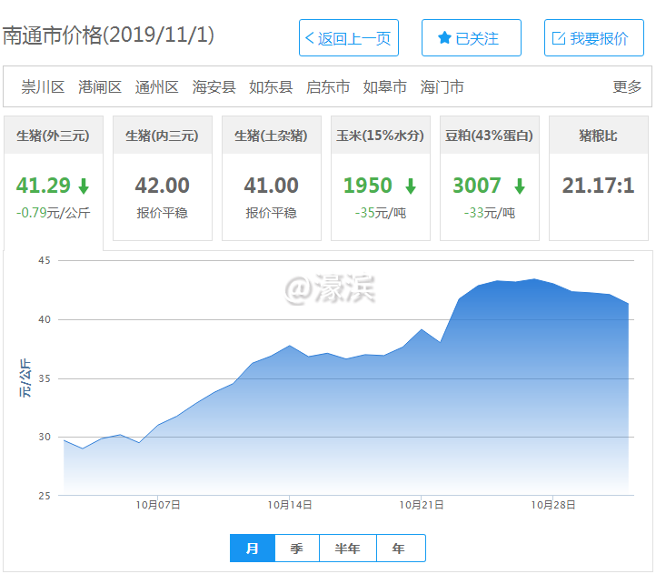
Task: Open the 崇川区 district link
Action: (44, 87)
